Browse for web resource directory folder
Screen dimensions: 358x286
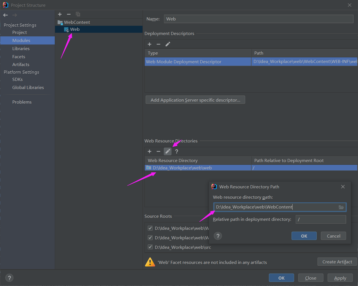(341, 207)
